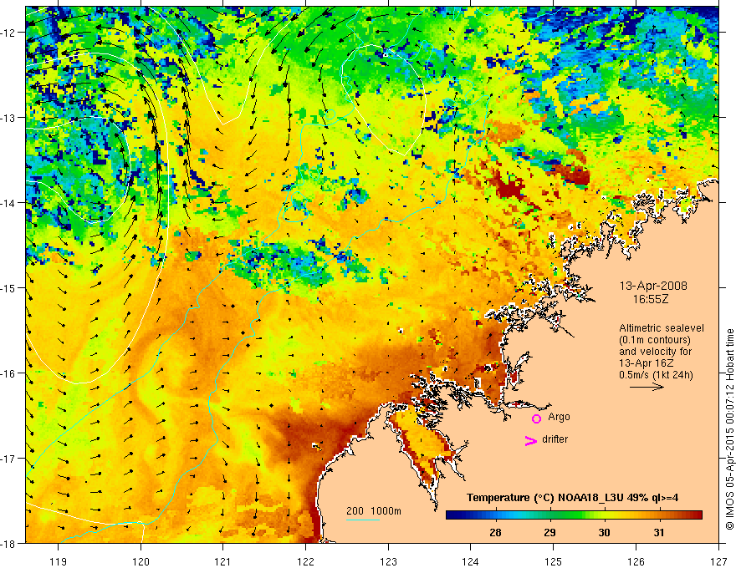Click the longitude label '126'
This screenshot has width=736, height=568.
point(636,561)
